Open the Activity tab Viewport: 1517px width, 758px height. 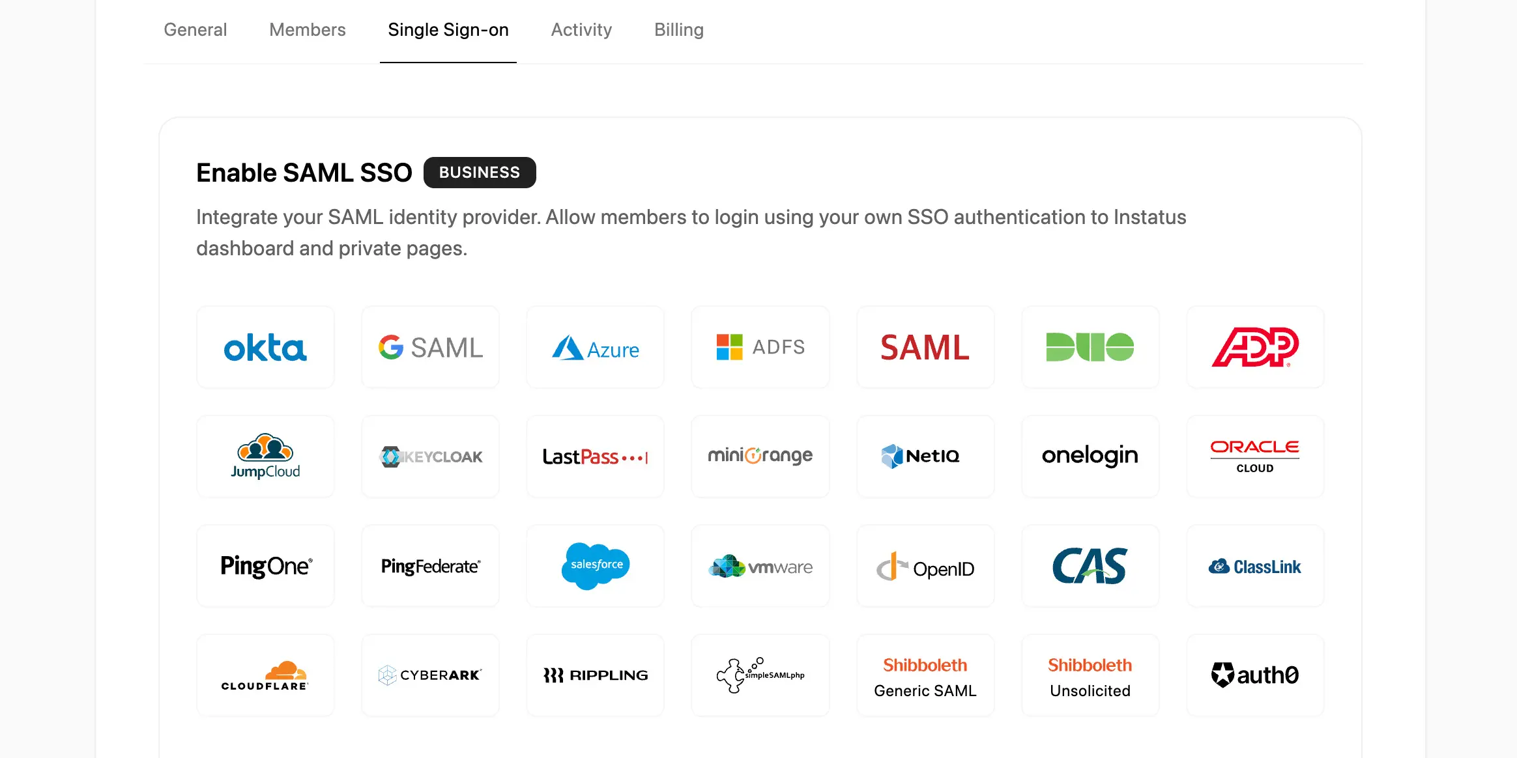click(x=581, y=30)
